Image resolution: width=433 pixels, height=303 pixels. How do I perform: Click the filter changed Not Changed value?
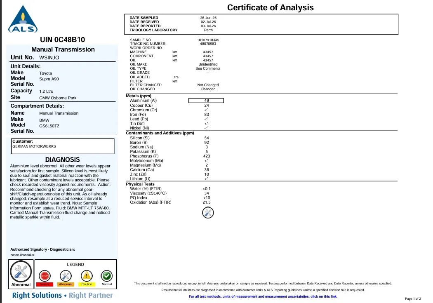[208, 85]
